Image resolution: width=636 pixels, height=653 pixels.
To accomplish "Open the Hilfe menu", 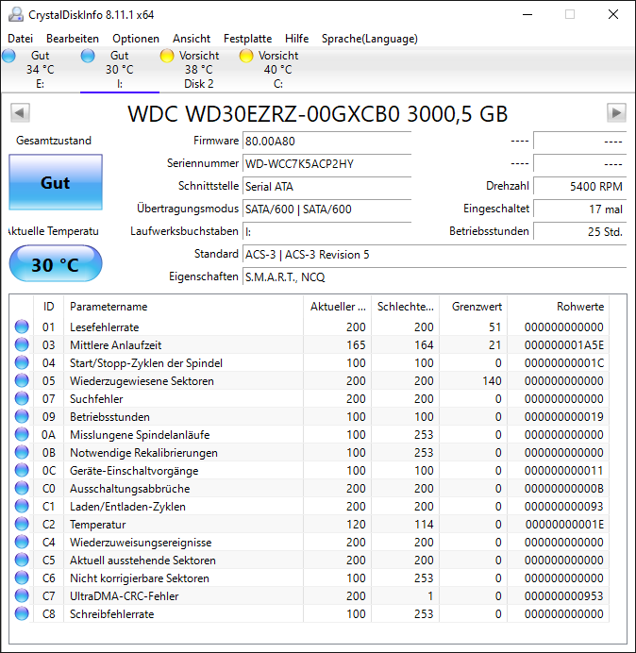I will 296,39.
